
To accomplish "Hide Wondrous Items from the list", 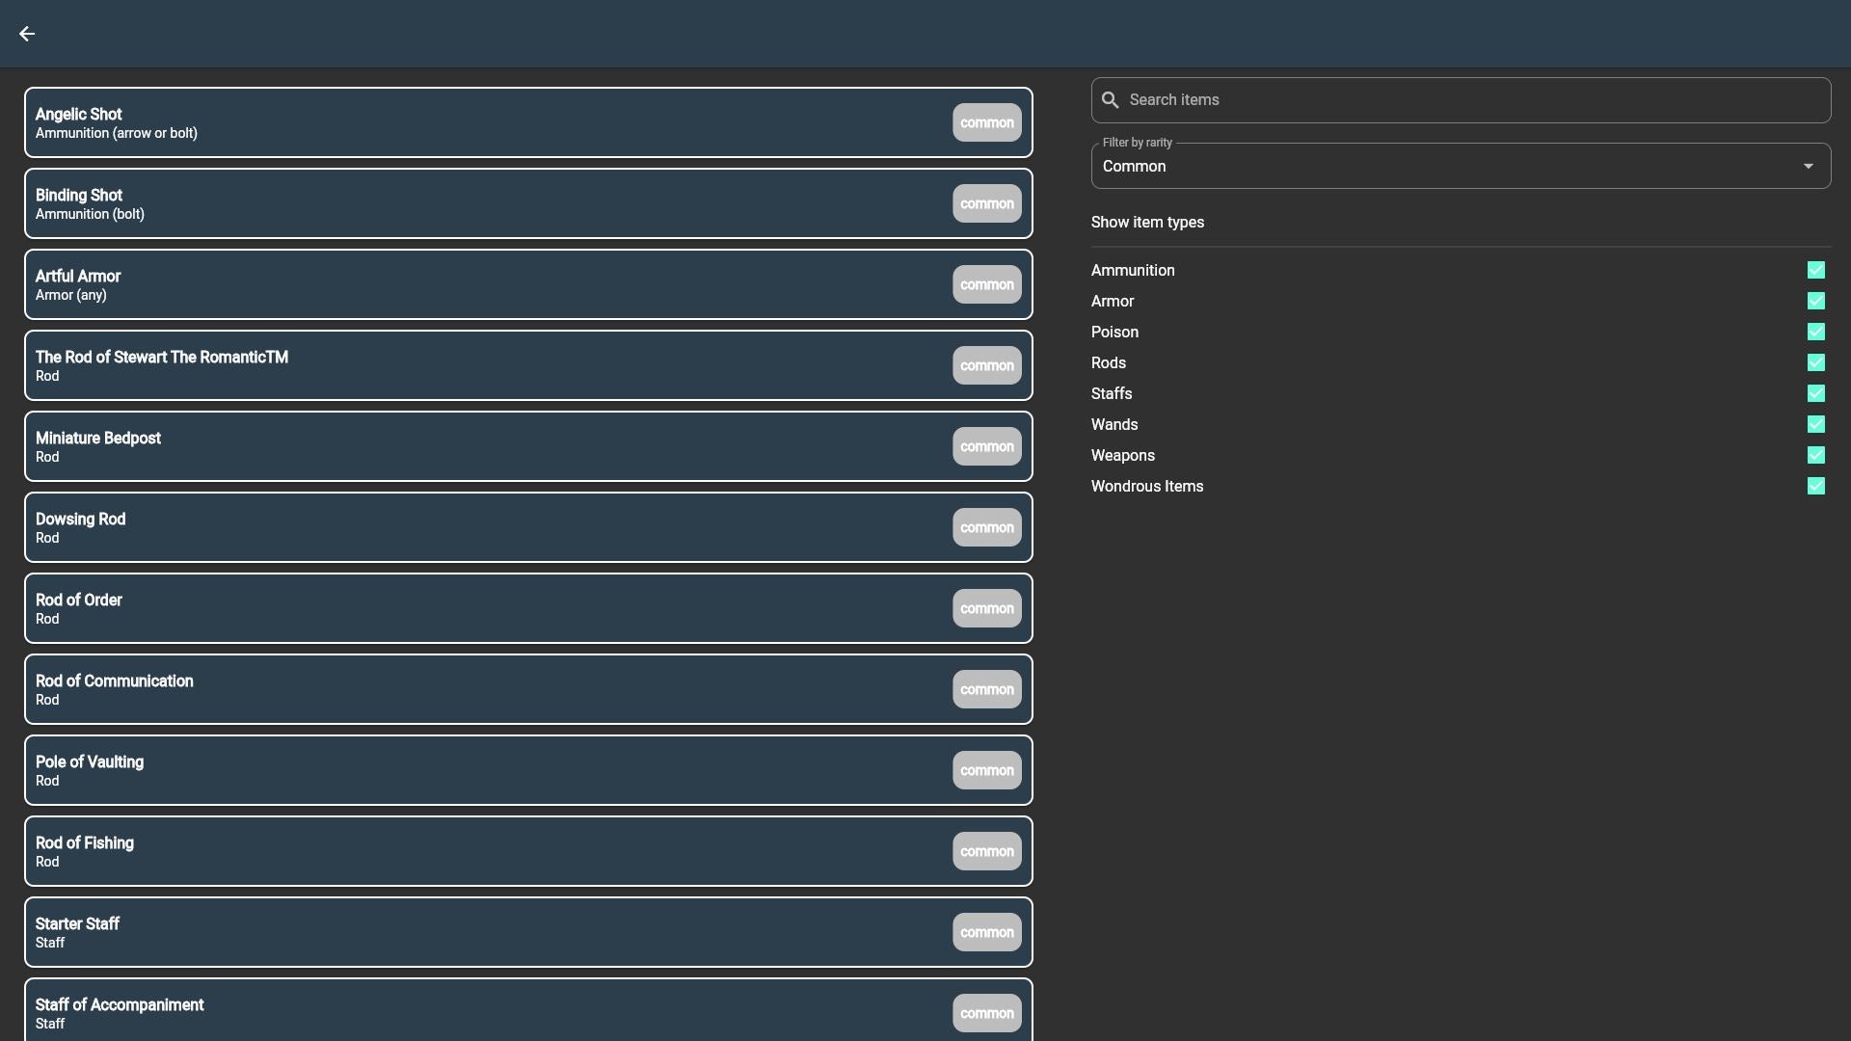I will [1815, 487].
